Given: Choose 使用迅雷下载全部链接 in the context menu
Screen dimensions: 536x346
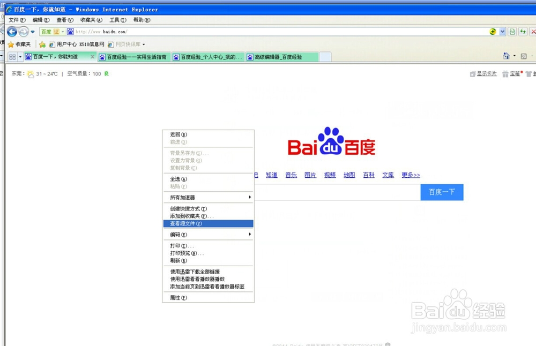Looking at the screenshot, I should click(208, 272).
